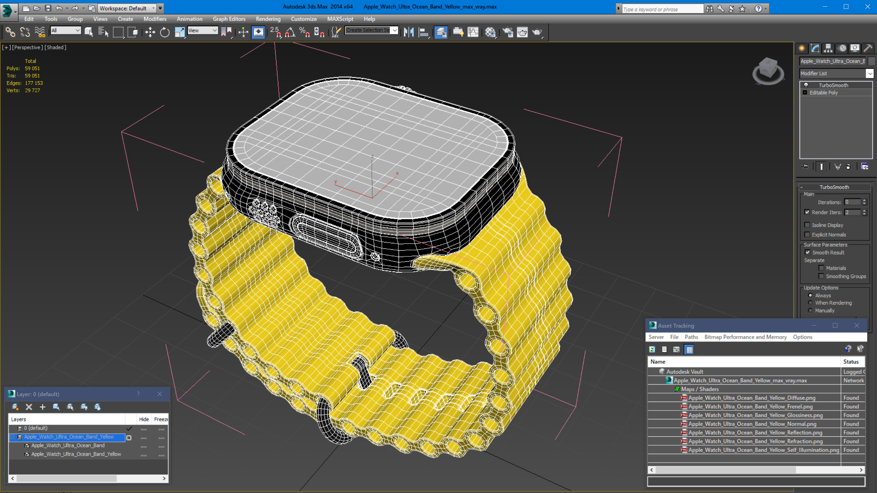
Task: Click the Render Production teapot icon
Action: 537,32
